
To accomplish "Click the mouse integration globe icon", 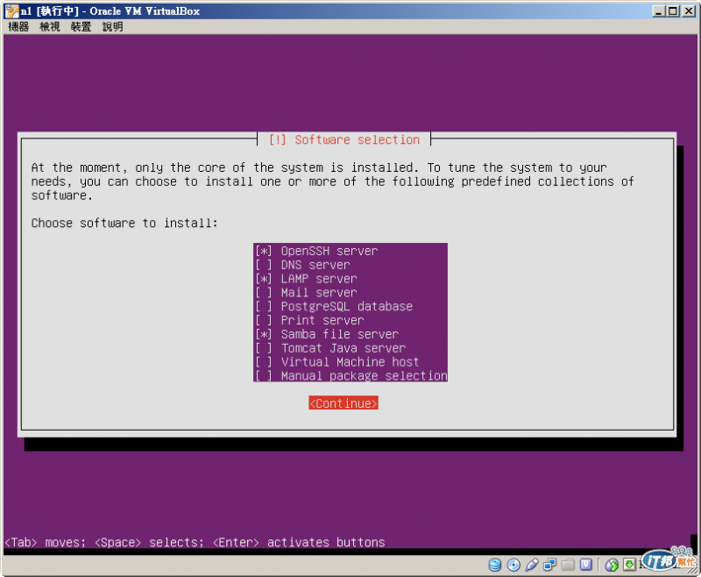I will [611, 565].
